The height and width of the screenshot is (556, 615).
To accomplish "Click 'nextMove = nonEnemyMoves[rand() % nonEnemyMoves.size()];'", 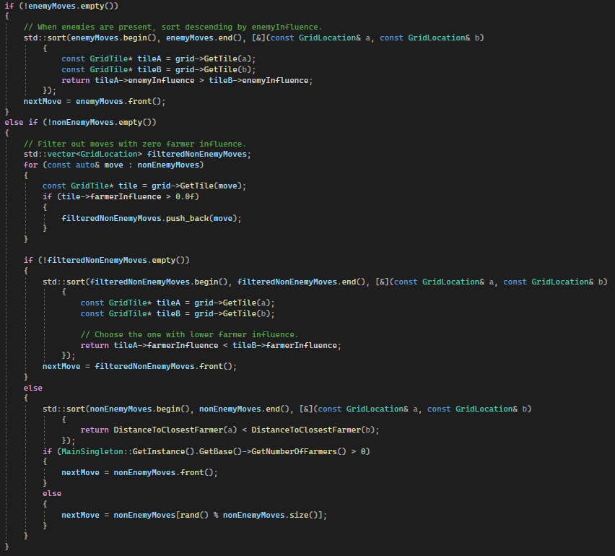I will click(x=194, y=515).
